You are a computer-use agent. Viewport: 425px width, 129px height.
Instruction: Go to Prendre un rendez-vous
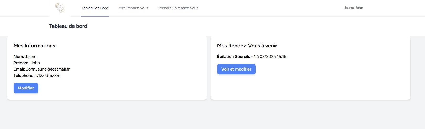point(178,8)
